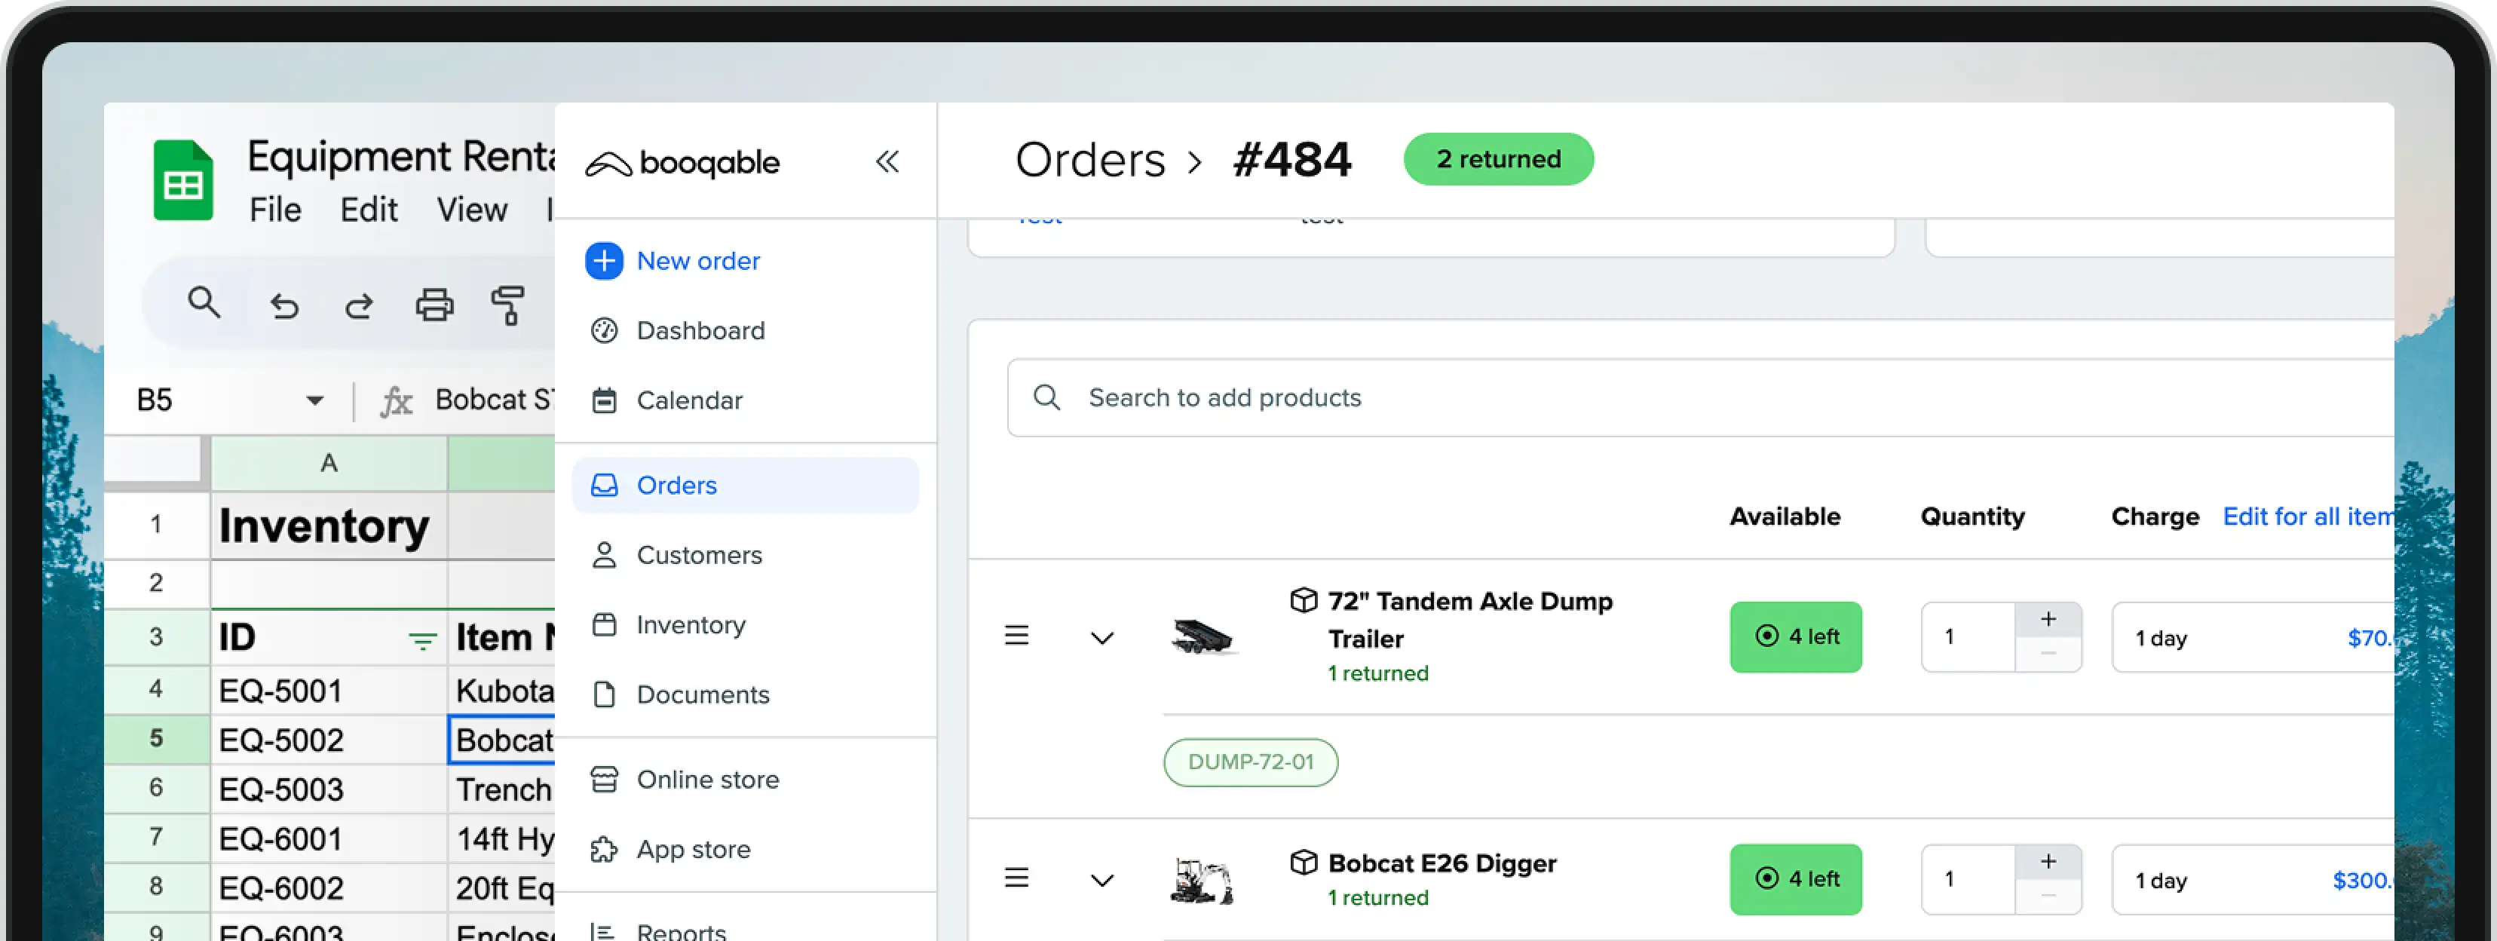
Task: Click the paint format tool in Sheets
Action: point(508,305)
